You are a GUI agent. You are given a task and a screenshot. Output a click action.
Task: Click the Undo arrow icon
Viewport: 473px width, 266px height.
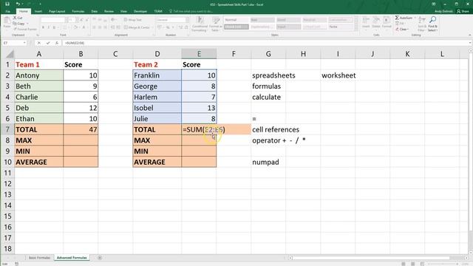(18, 4)
